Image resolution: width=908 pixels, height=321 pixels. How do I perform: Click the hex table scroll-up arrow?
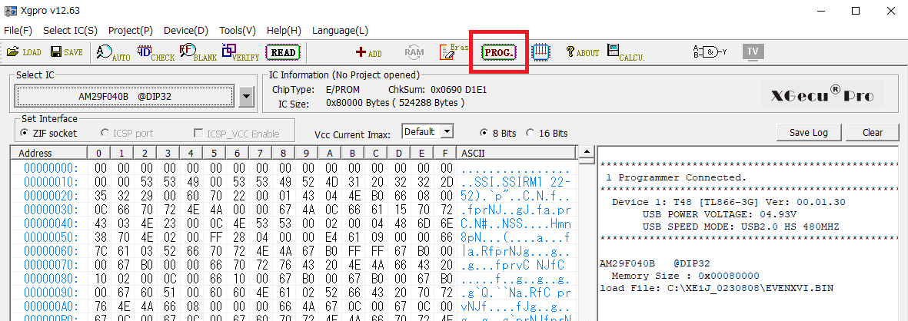587,151
